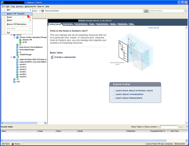Click the Create a datacenter link
The image size is (189, 146).
point(65,57)
